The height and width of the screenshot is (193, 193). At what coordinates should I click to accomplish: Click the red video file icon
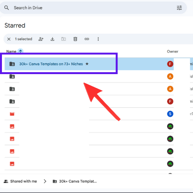coord(12,114)
